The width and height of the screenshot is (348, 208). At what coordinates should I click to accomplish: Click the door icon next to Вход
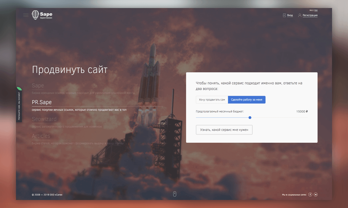284,15
